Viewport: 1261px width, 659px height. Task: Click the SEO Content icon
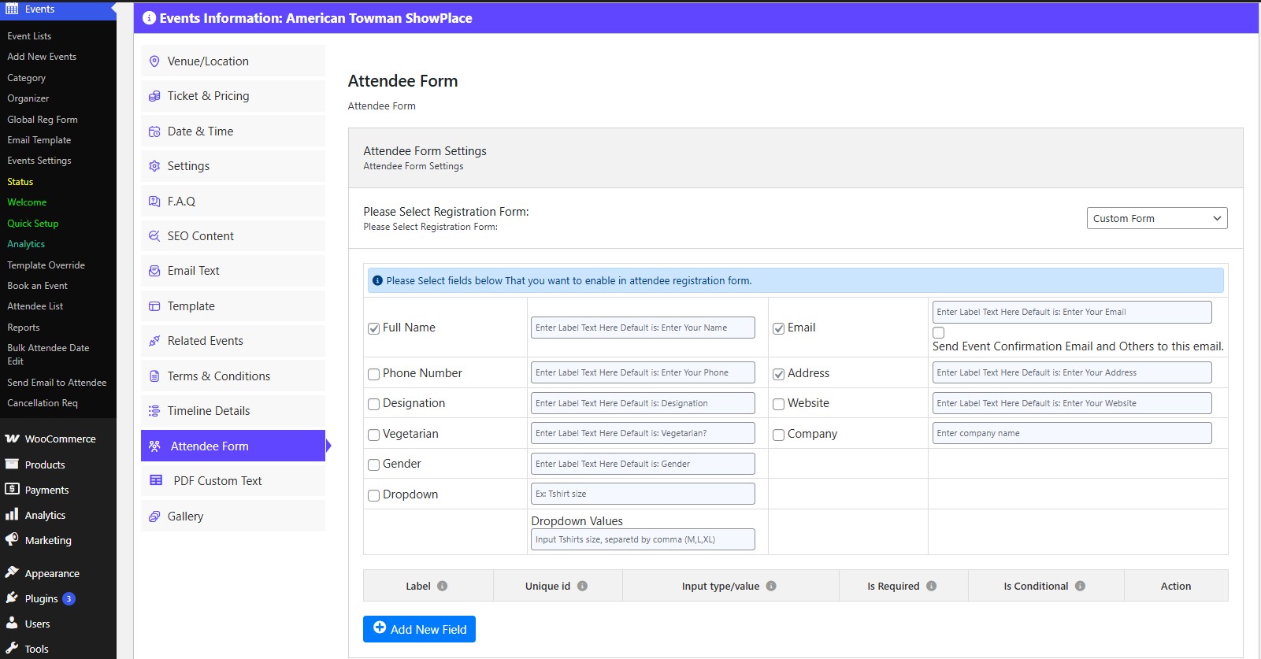click(x=154, y=236)
